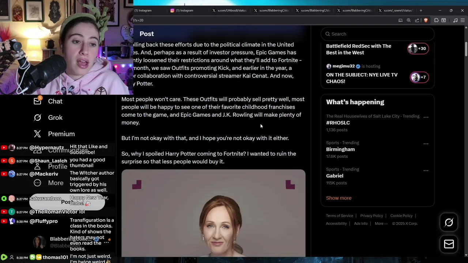This screenshot has width=468, height=263.
Task: Open more options for #RHOSLC trend
Action: [x=426, y=117]
